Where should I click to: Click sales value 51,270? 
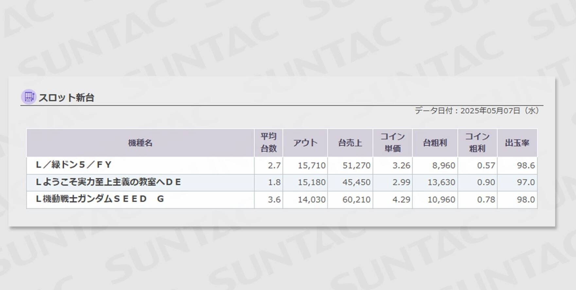357,166
